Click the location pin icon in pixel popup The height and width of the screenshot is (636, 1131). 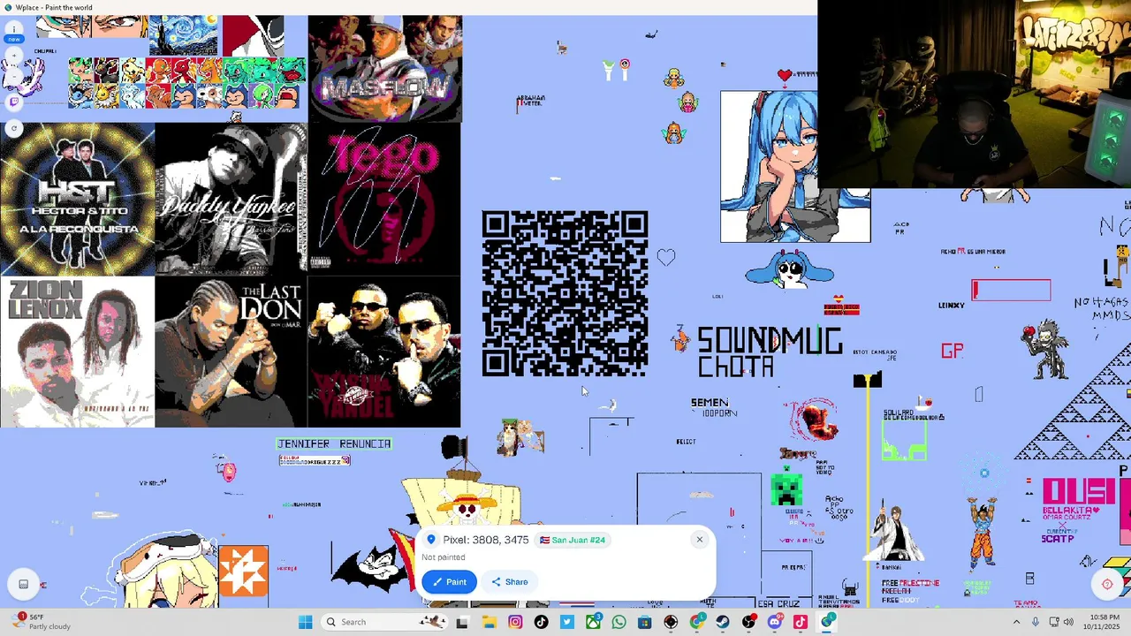click(431, 540)
